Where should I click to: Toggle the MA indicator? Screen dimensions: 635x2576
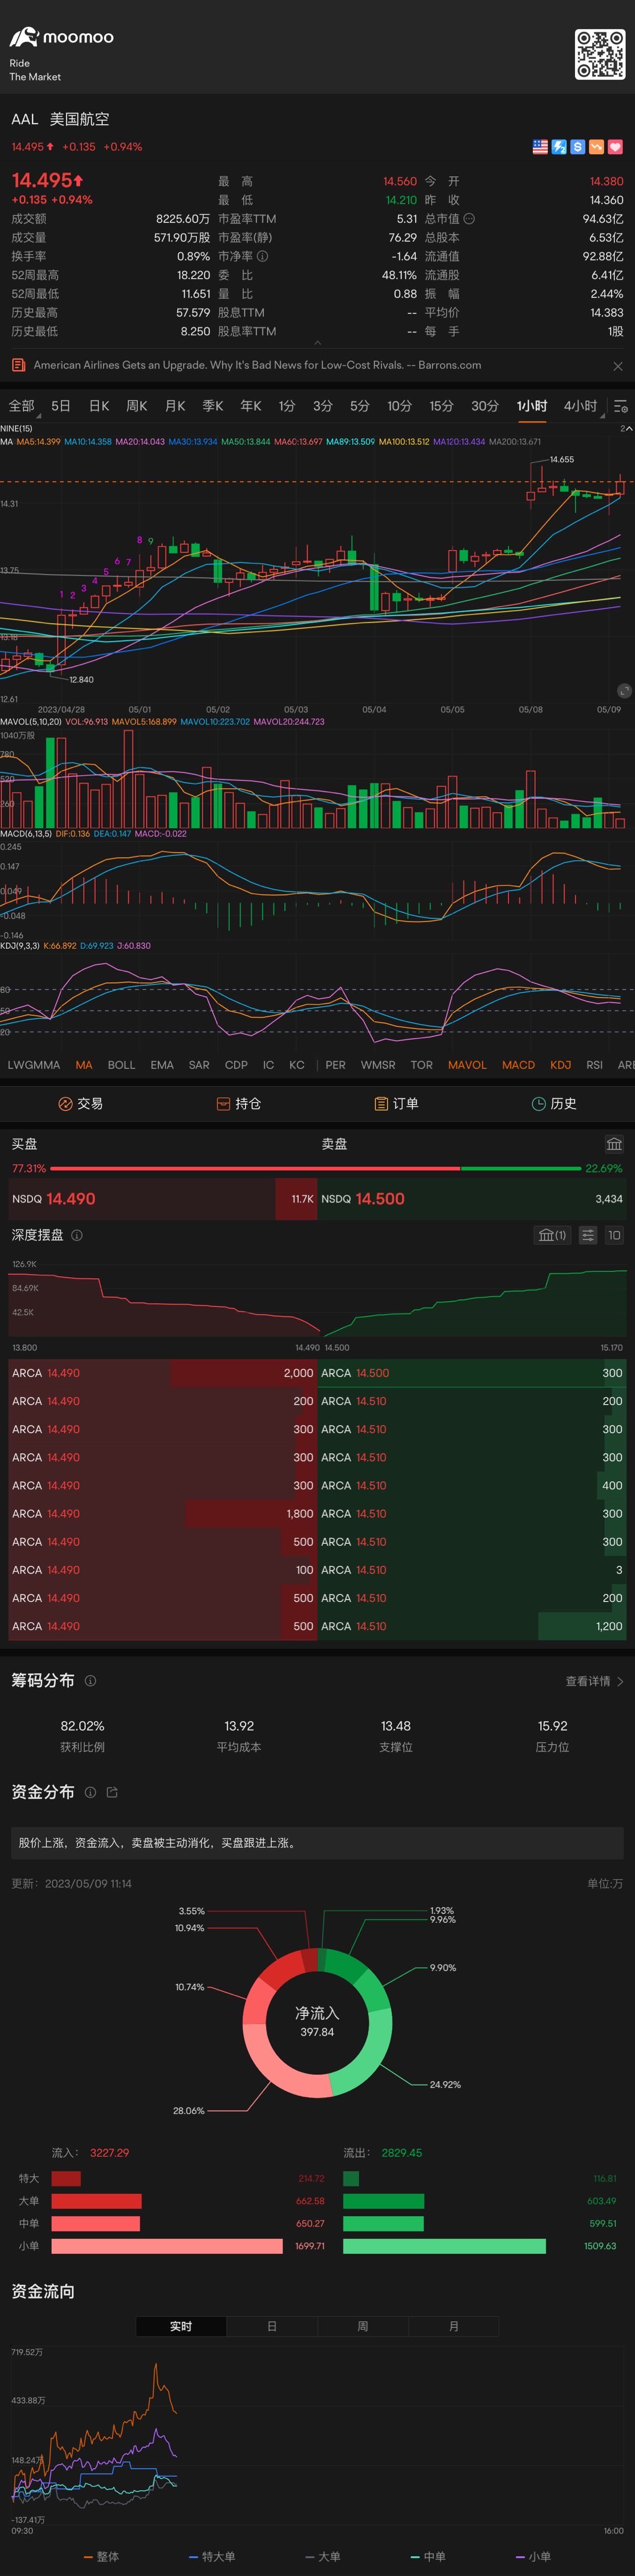tap(84, 1065)
